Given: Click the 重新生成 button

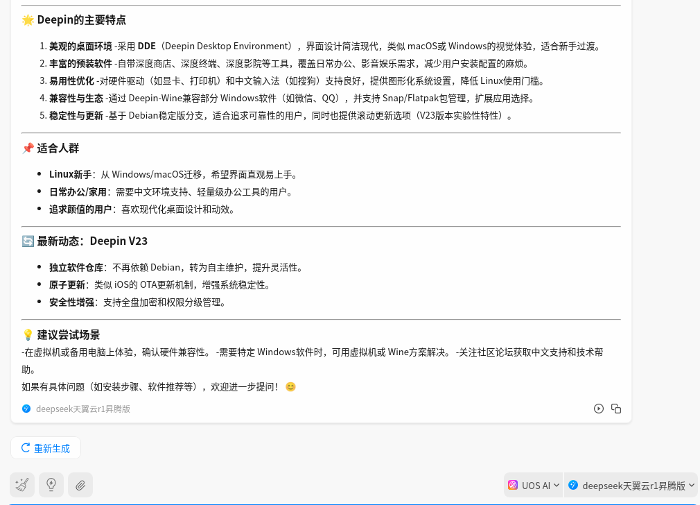Looking at the screenshot, I should 46,448.
